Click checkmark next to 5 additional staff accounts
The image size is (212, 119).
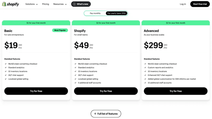pyautogui.click(x=75, y=83)
